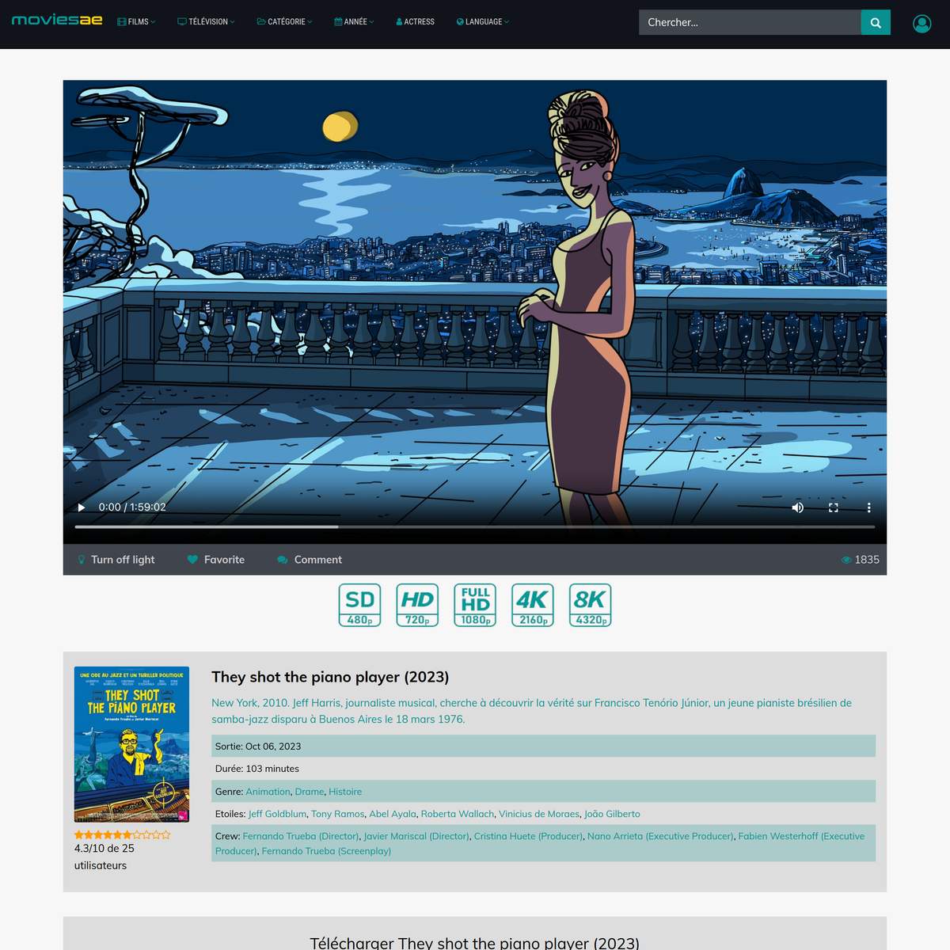950x950 pixels.
Task: Click the movie title They shot the piano player (2023)
Action: point(330,677)
